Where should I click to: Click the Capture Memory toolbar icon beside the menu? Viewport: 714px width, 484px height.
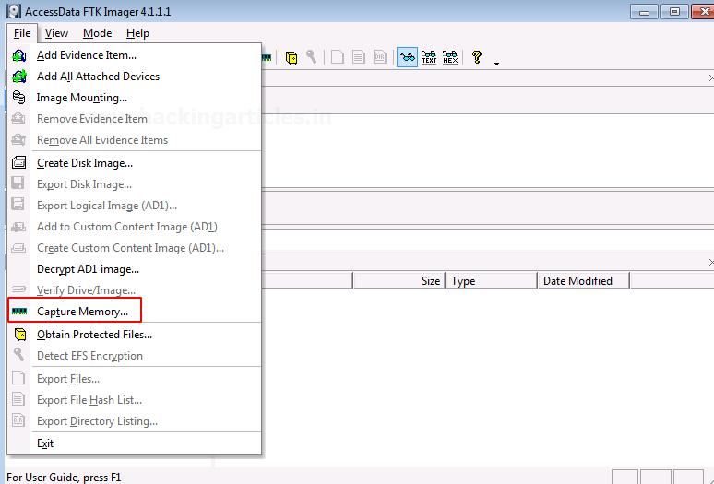[267, 57]
